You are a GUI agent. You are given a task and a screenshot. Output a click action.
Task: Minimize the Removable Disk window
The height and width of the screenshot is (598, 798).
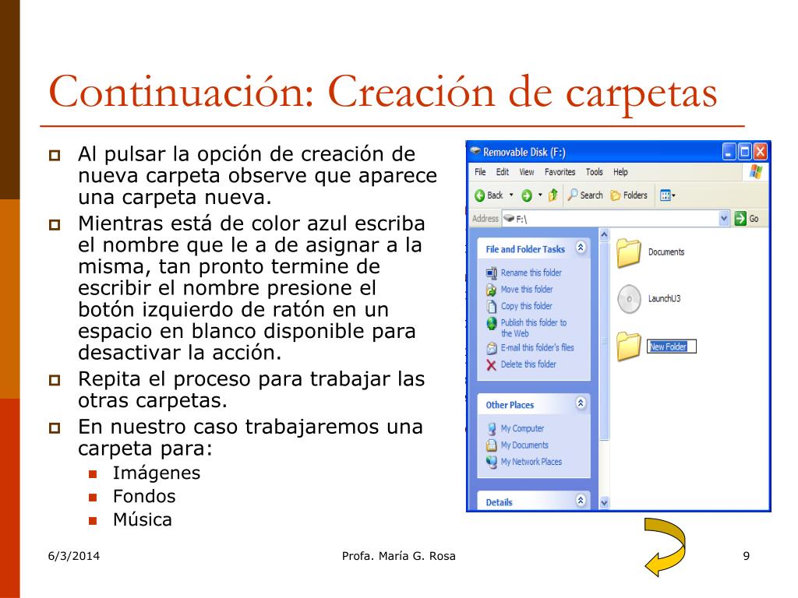[729, 152]
